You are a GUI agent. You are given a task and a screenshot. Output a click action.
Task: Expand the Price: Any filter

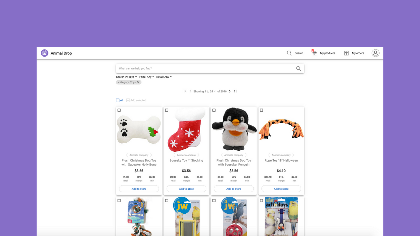[147, 77]
